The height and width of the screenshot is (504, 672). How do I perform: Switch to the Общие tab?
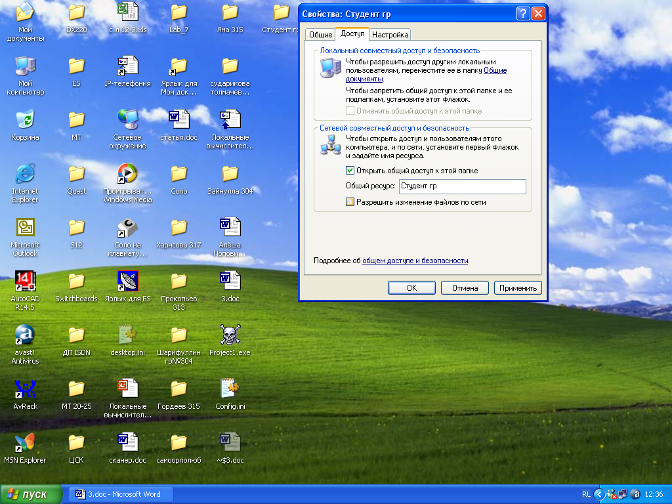pyautogui.click(x=320, y=35)
